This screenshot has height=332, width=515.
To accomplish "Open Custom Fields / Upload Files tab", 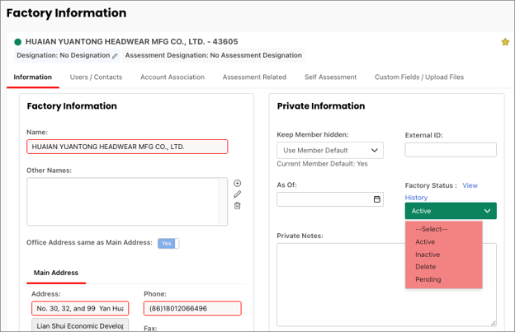I will pyautogui.click(x=419, y=77).
